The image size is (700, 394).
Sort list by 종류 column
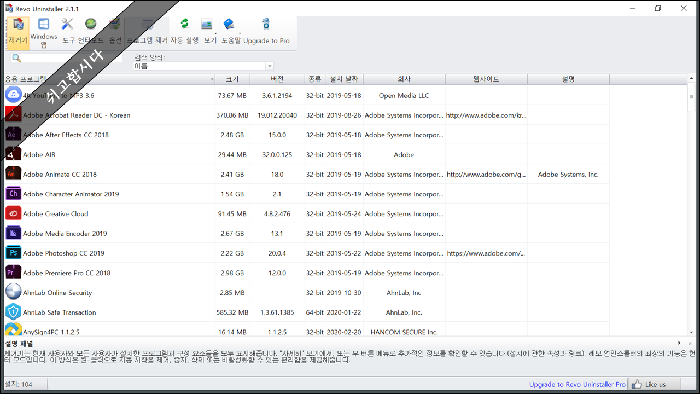tap(314, 79)
